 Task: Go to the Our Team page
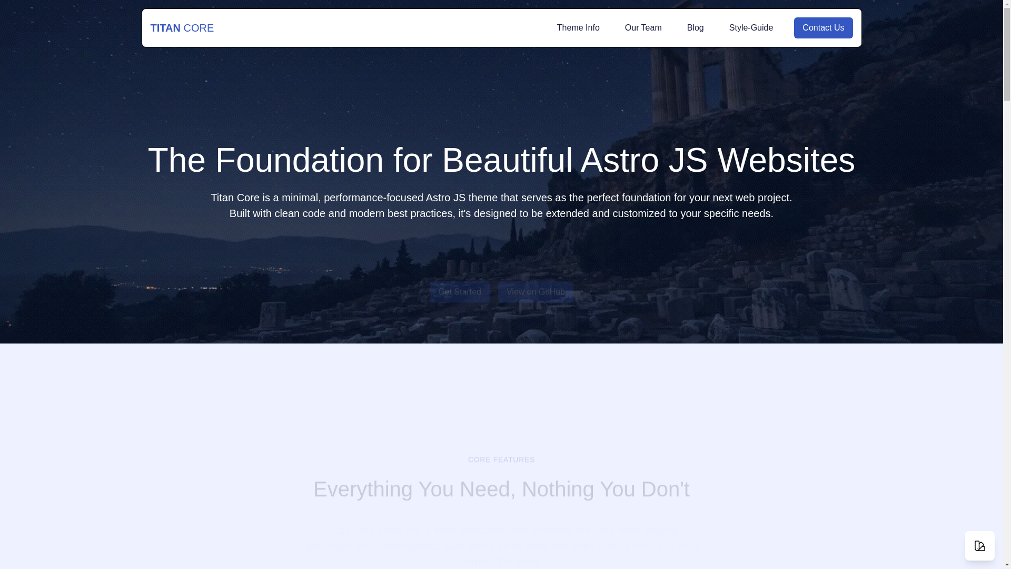click(643, 28)
